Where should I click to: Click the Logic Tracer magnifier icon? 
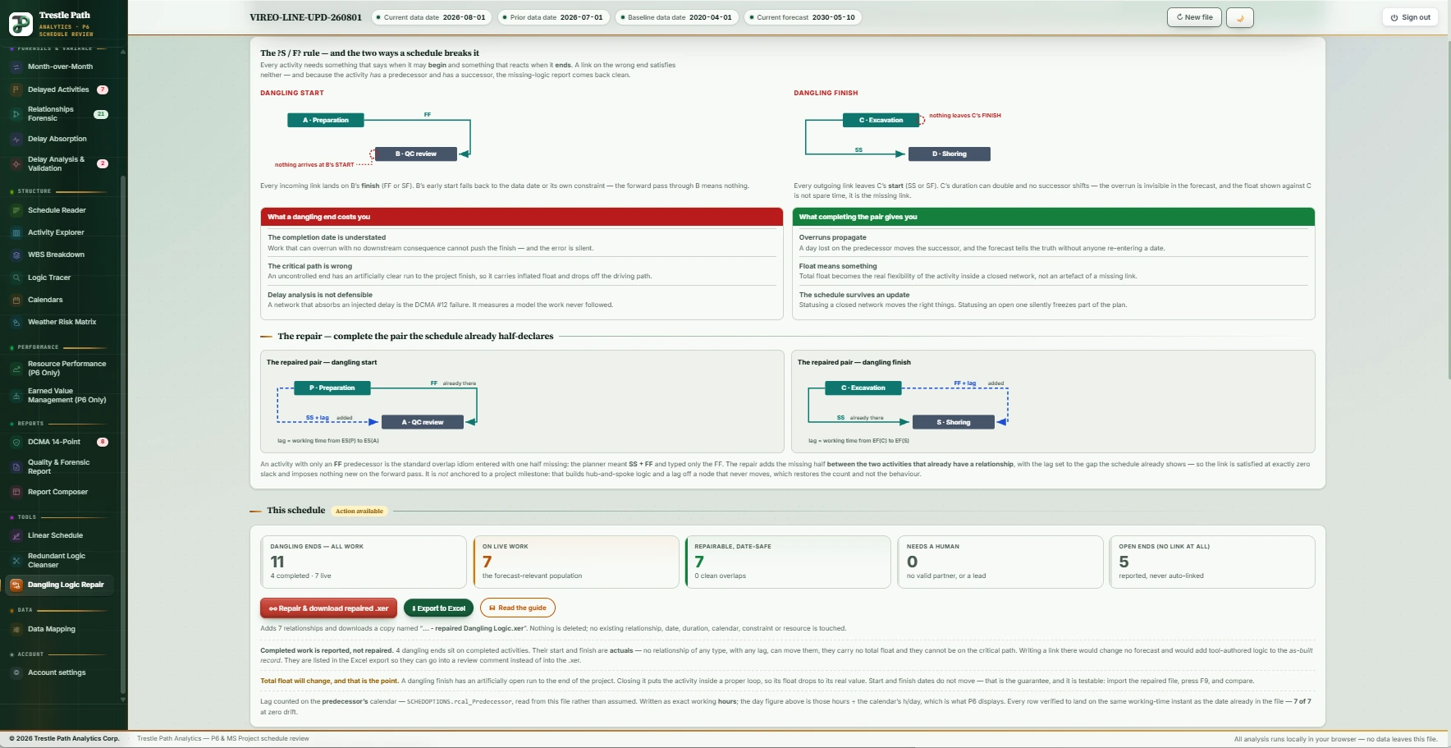click(16, 278)
